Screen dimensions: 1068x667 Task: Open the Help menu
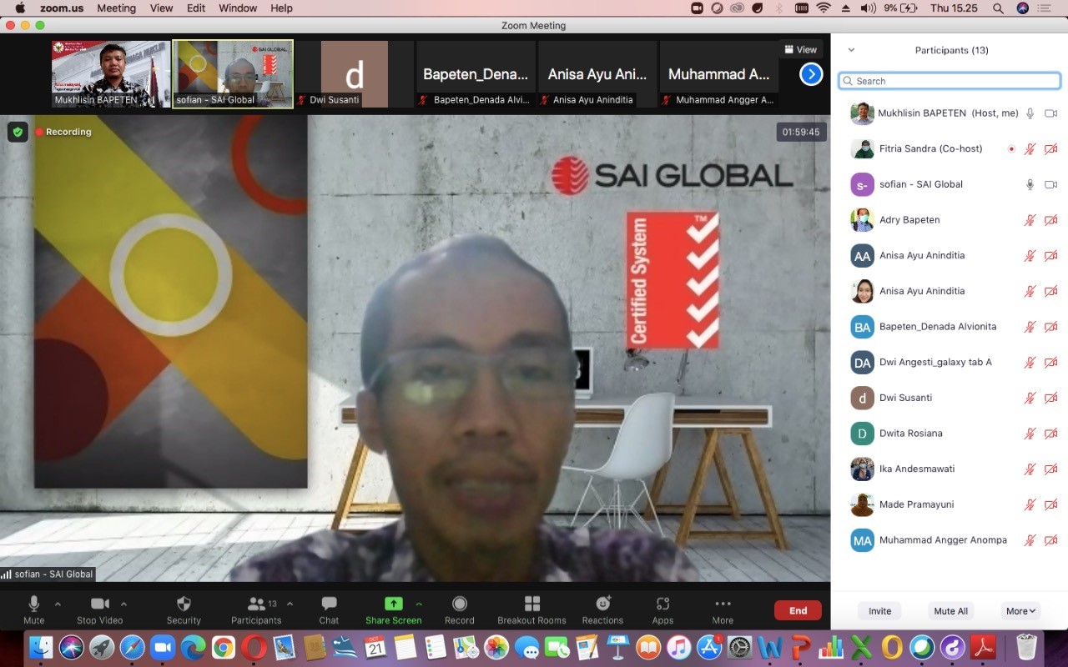pyautogui.click(x=282, y=8)
